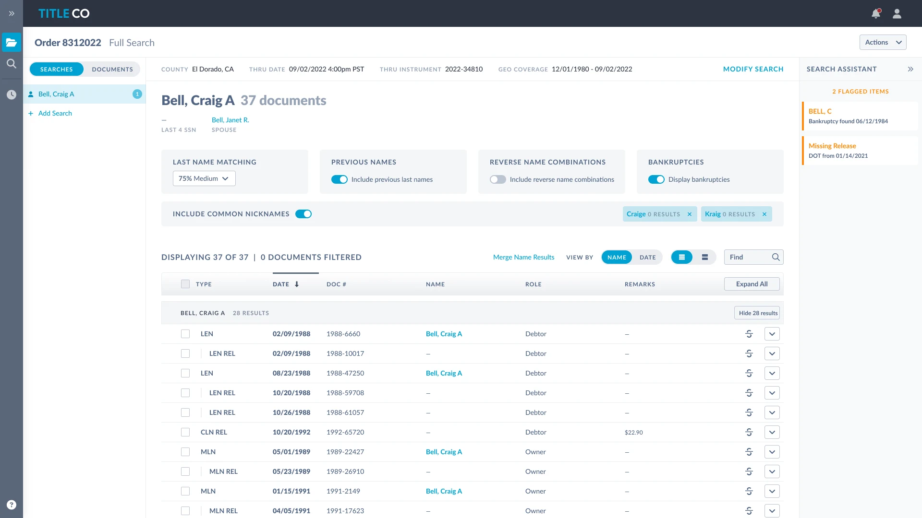Viewport: 922px width, 518px height.
Task: Collapse the Search Assistant panel
Action: (910, 69)
